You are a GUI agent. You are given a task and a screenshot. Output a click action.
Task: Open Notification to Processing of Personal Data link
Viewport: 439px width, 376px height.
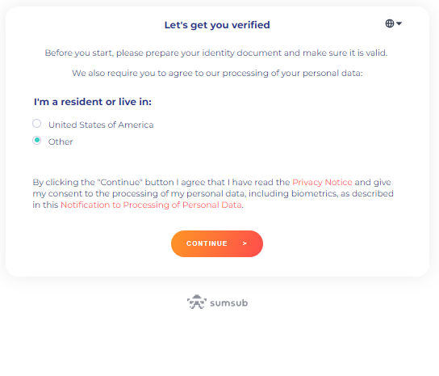point(151,205)
